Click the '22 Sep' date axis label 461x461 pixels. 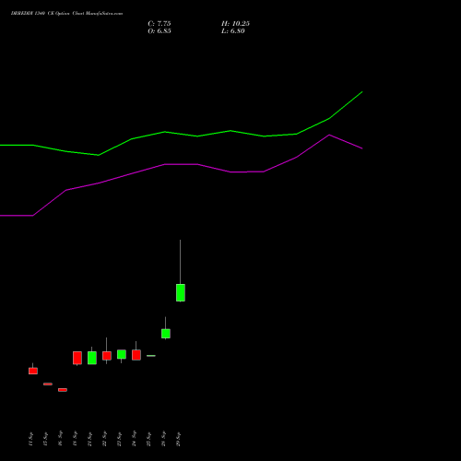point(104,439)
